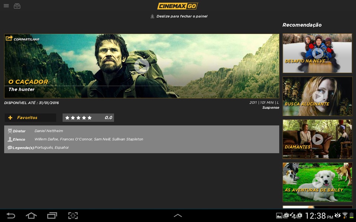
Task: Click the Diretor chair icon
Action: [10, 131]
